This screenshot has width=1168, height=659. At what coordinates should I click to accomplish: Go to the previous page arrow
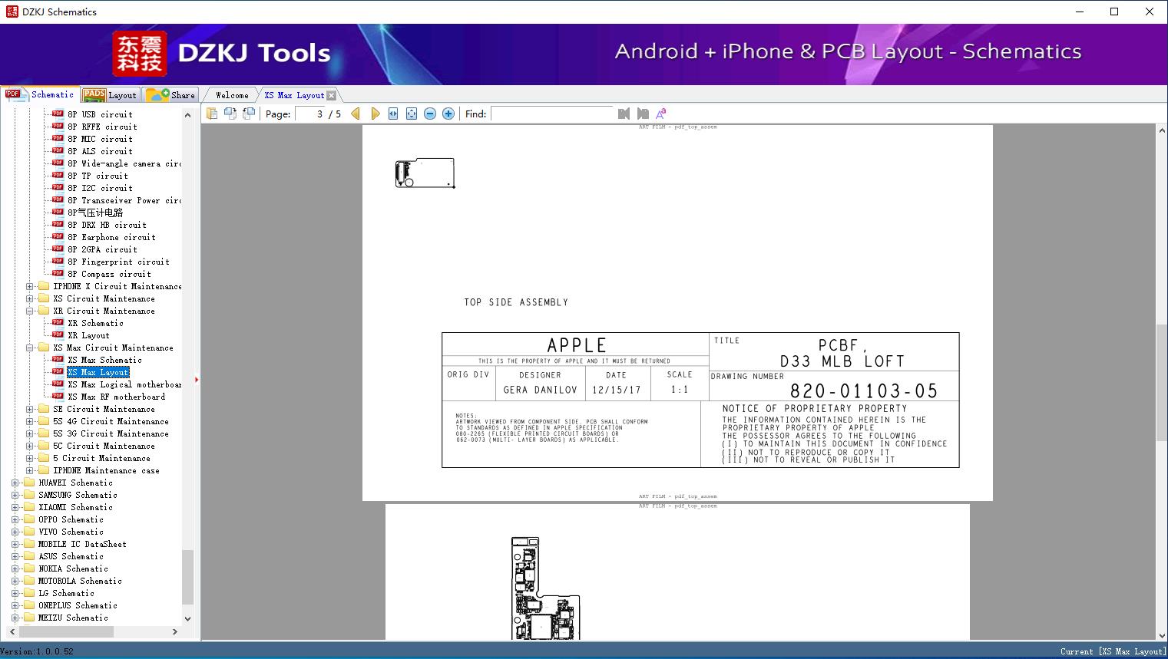pyautogui.click(x=356, y=114)
